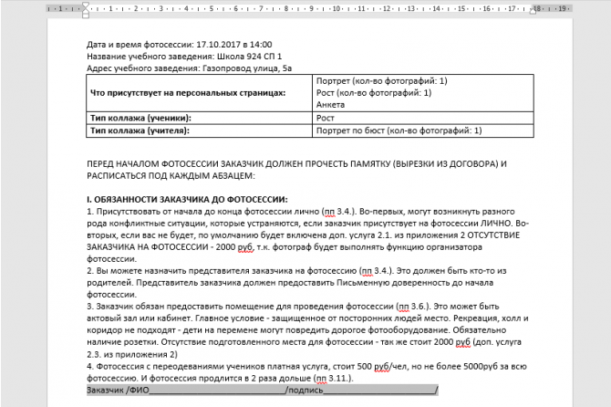
Task: Click the line 'РАСПИСАТЬСЯ ПОД КАЖДЫМ АБЗАЦЕМ:'
Action: pos(171,176)
